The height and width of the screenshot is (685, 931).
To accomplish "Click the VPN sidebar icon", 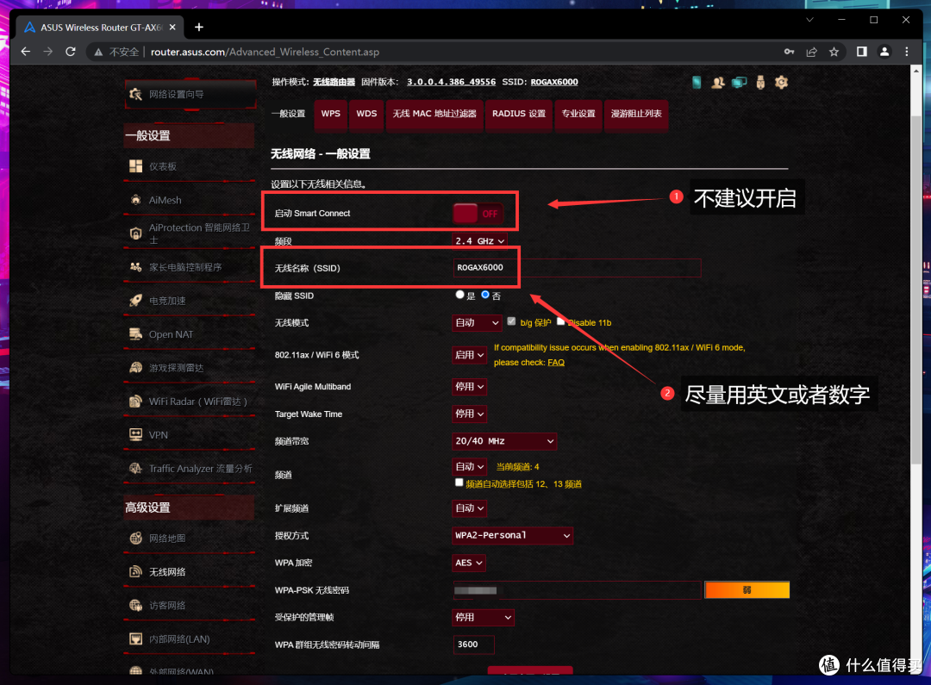I will point(135,435).
